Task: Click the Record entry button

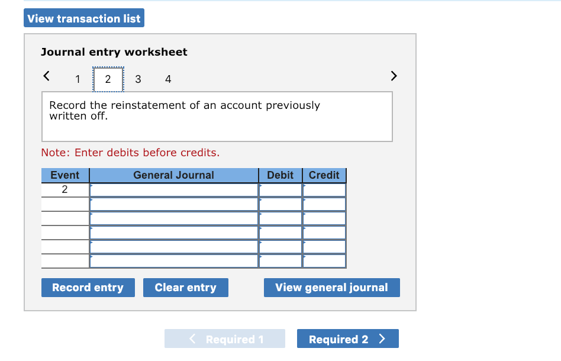Action: pos(88,287)
